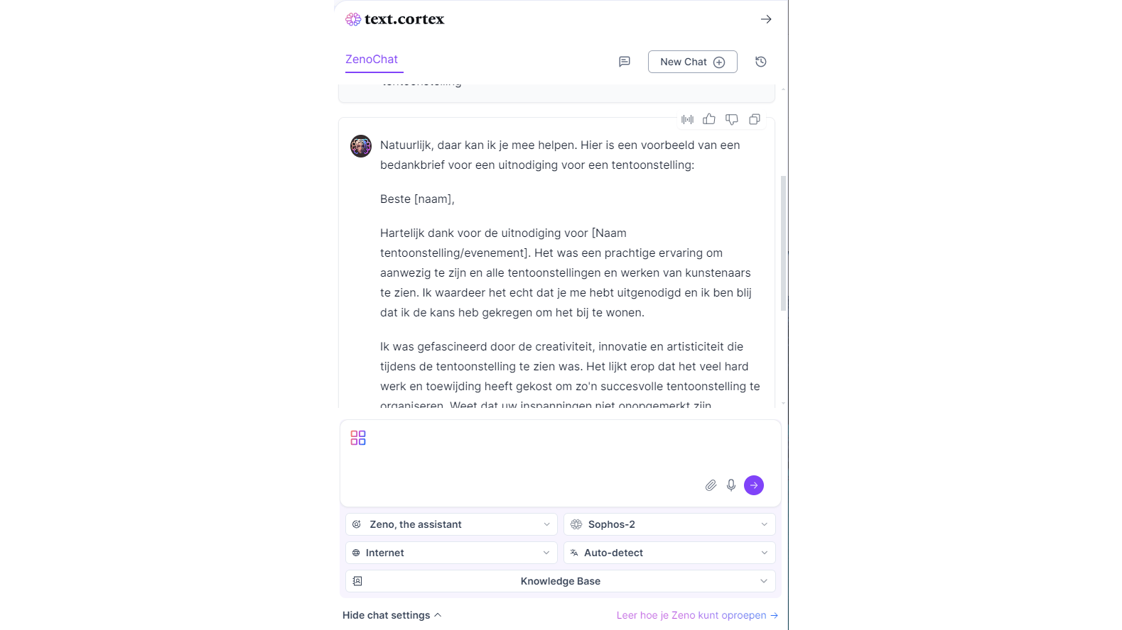This screenshot has width=1122, height=630.
Task: Open 'Leer hoe je Zeno kunt oproepen' link
Action: click(697, 615)
